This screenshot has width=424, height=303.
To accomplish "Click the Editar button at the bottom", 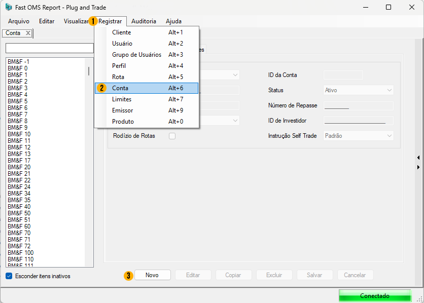I will click(x=193, y=275).
